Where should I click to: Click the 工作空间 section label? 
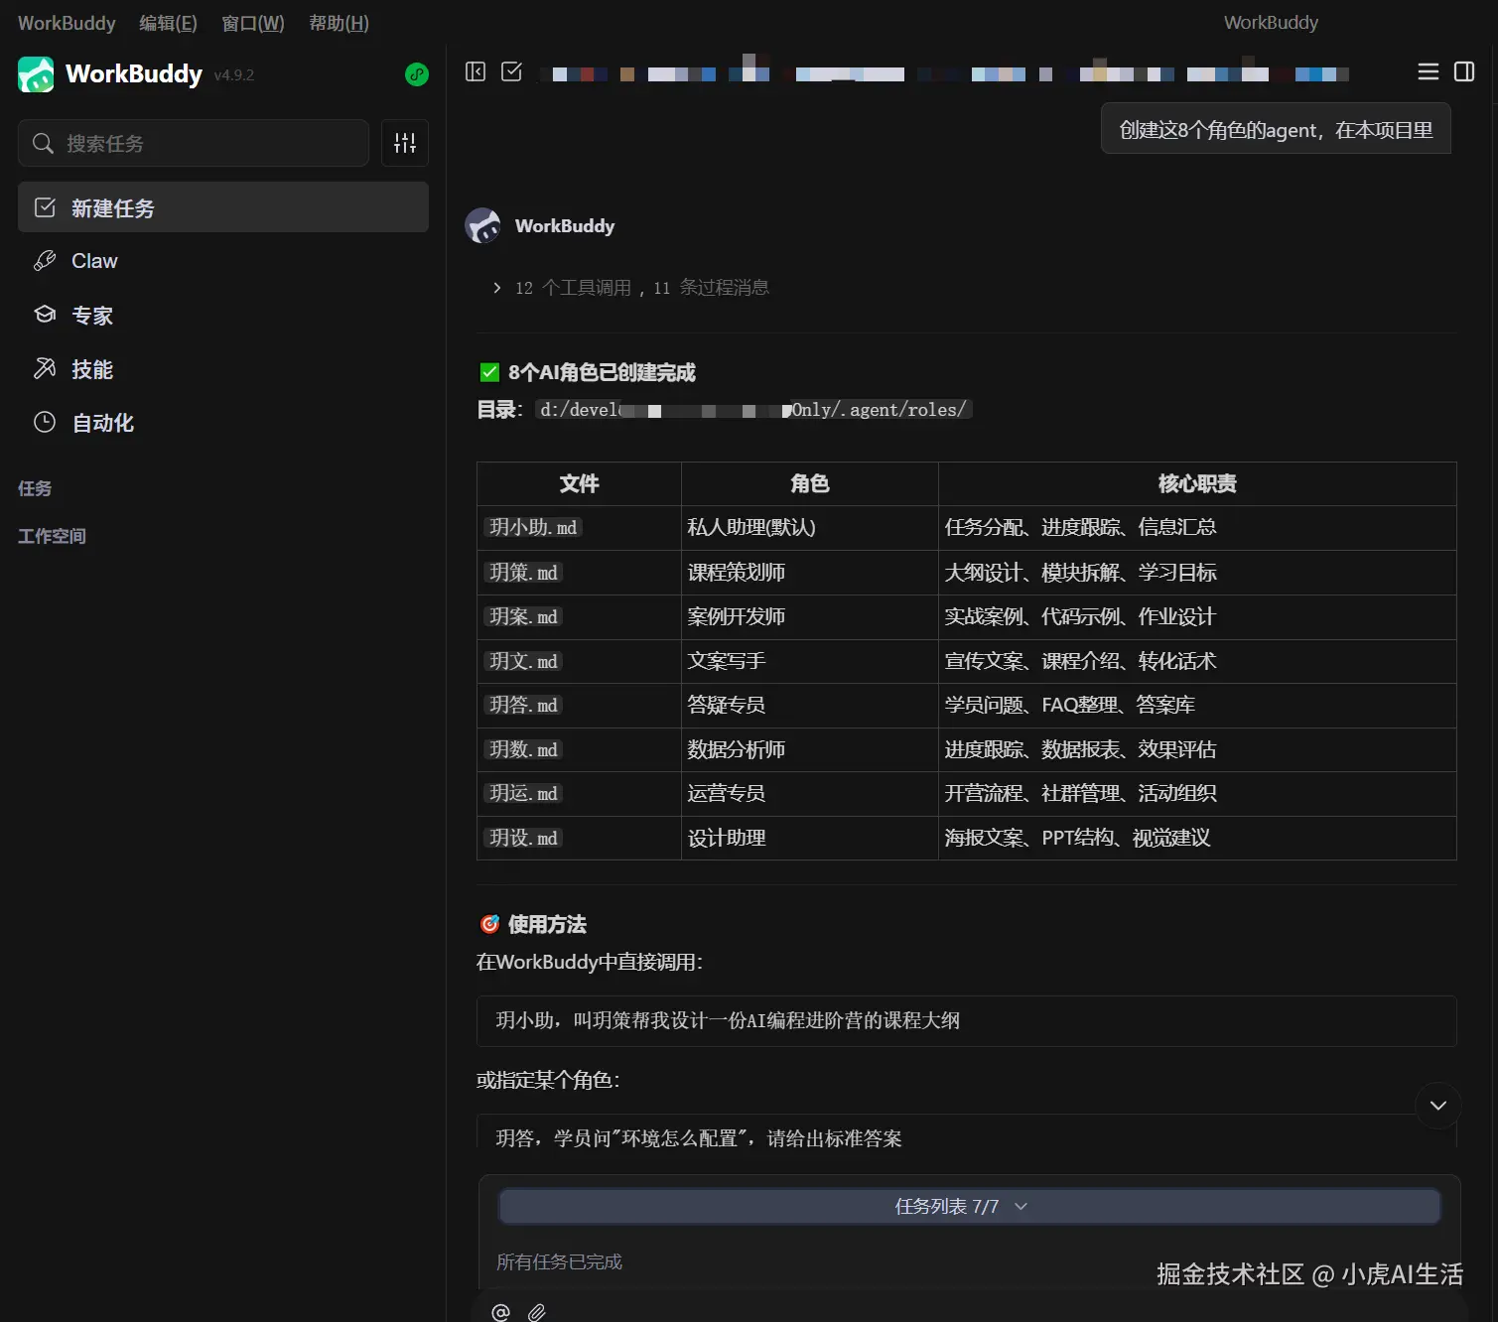52,536
